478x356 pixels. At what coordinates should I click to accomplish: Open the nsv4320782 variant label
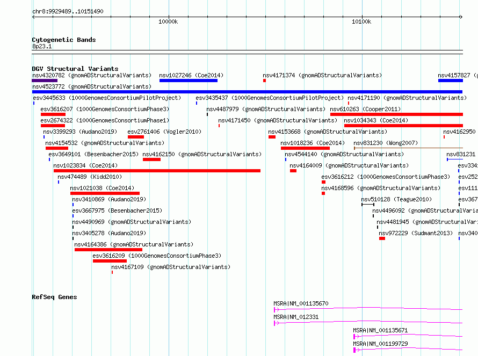92,75
